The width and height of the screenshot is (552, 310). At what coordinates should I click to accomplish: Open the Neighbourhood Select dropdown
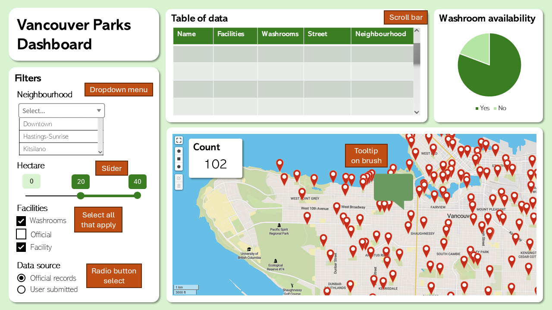click(x=61, y=111)
